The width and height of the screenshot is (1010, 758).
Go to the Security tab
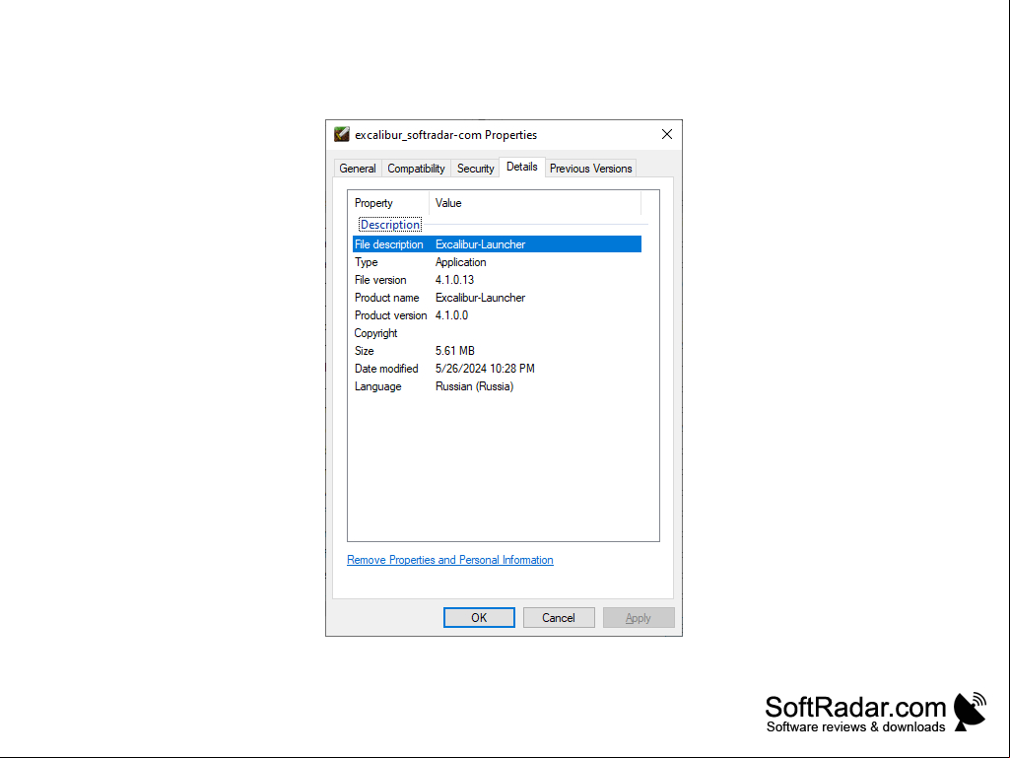tap(475, 169)
